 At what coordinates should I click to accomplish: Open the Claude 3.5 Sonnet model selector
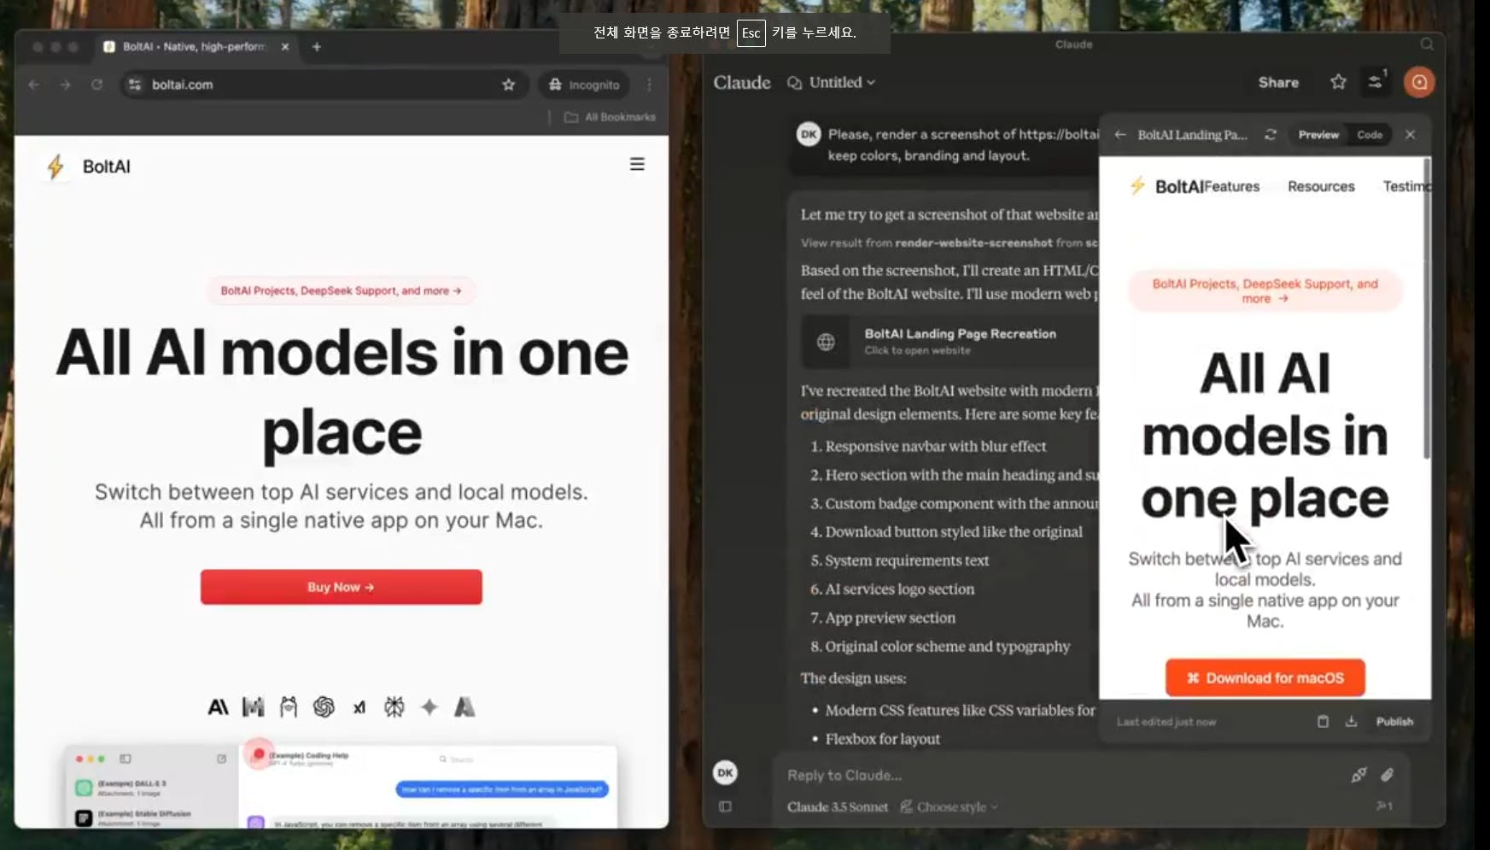(x=838, y=807)
